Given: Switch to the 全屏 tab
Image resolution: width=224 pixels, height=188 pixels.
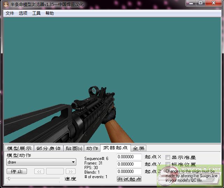Looking at the screenshot, I should coord(139,148).
